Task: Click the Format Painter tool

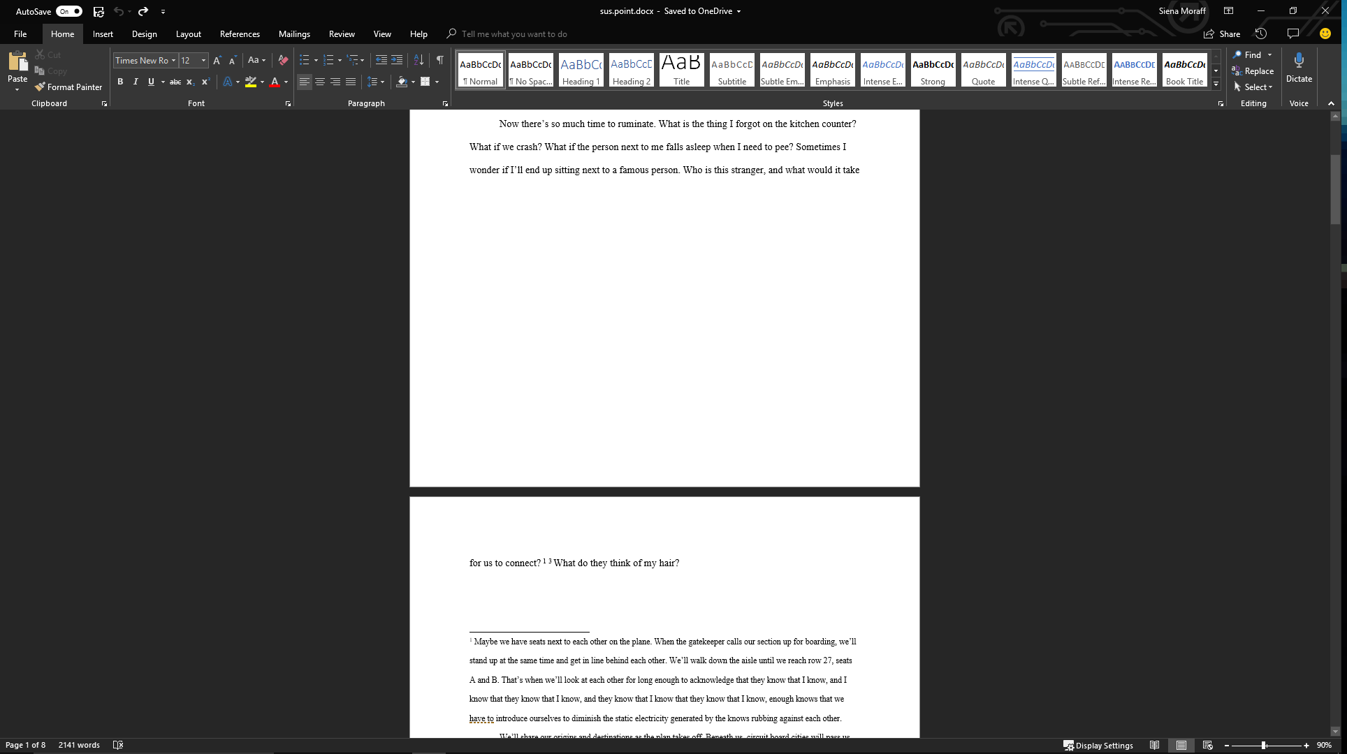Action: click(x=68, y=87)
